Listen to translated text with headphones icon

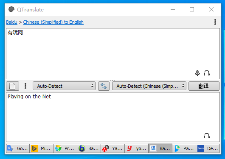point(207,136)
